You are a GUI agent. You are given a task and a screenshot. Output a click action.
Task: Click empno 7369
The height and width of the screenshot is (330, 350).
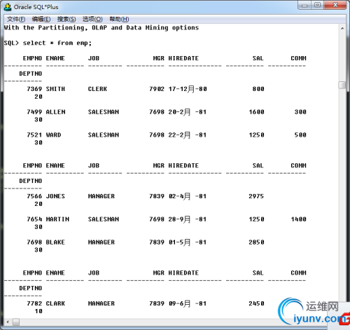pyautogui.click(x=34, y=89)
